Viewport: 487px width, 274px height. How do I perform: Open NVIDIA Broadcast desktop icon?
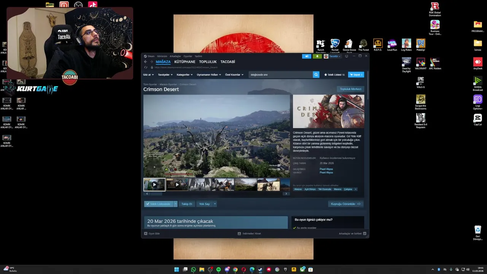[x=478, y=83]
